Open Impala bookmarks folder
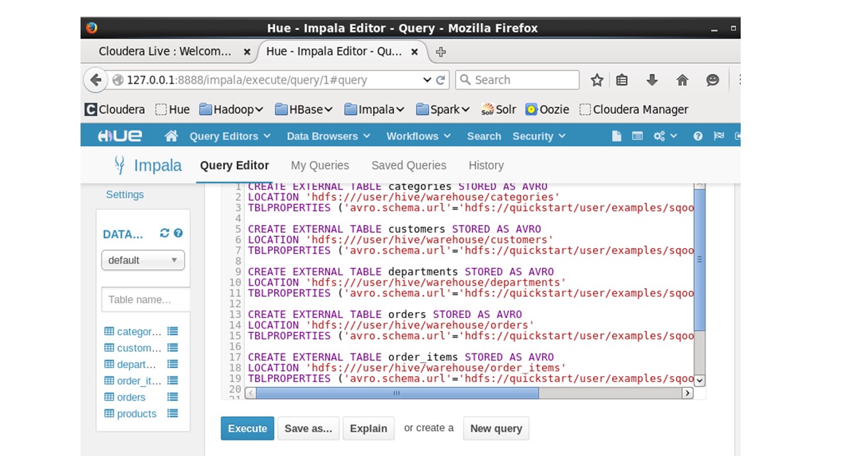This screenshot has width=845, height=475. click(374, 110)
